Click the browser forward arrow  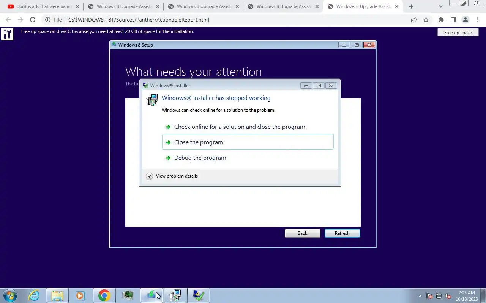point(21,20)
